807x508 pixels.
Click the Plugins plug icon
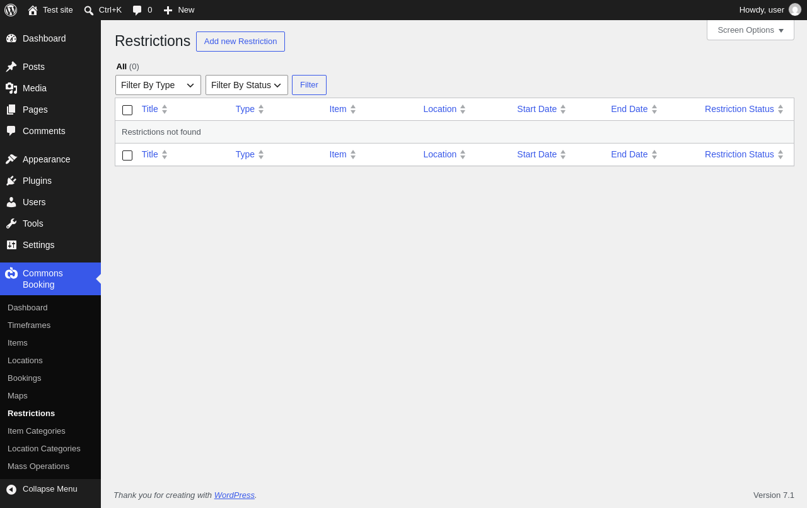coord(11,181)
